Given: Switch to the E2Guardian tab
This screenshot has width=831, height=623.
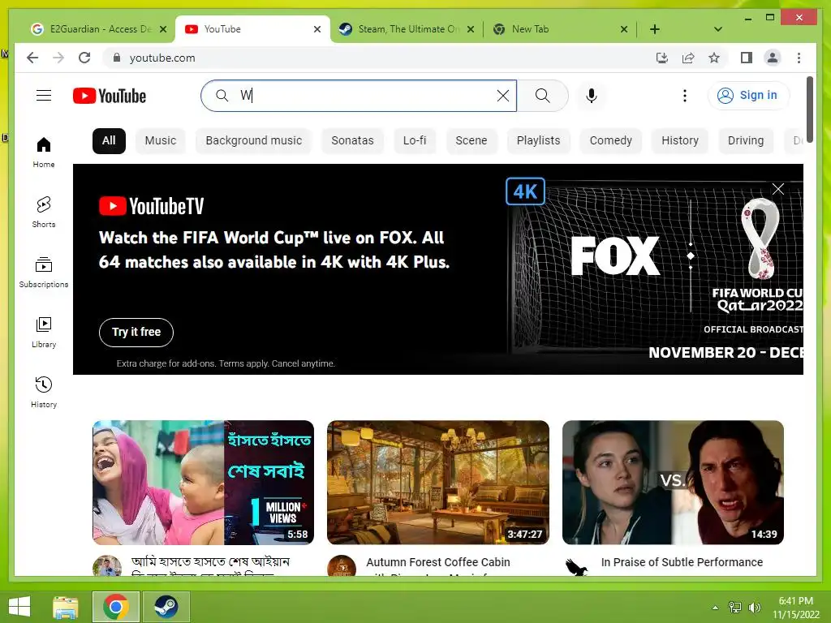Looking at the screenshot, I should point(98,29).
